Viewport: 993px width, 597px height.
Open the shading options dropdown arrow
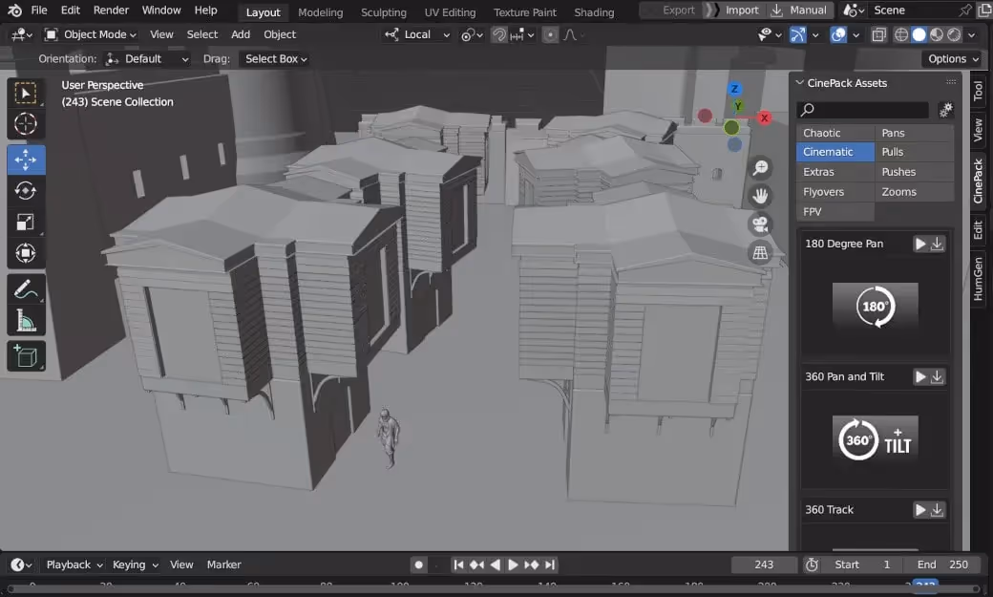point(971,34)
